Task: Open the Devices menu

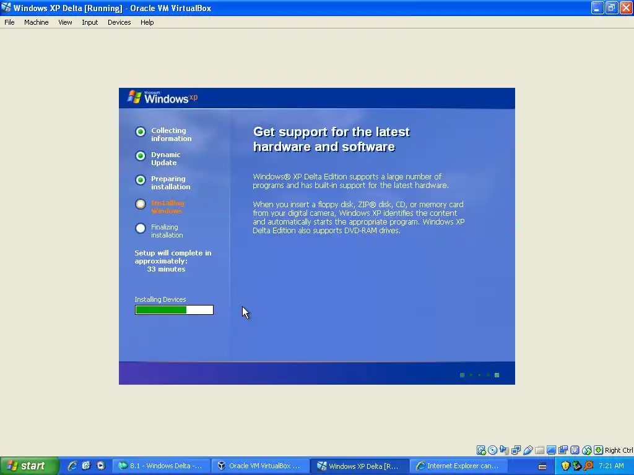Action: [x=119, y=22]
